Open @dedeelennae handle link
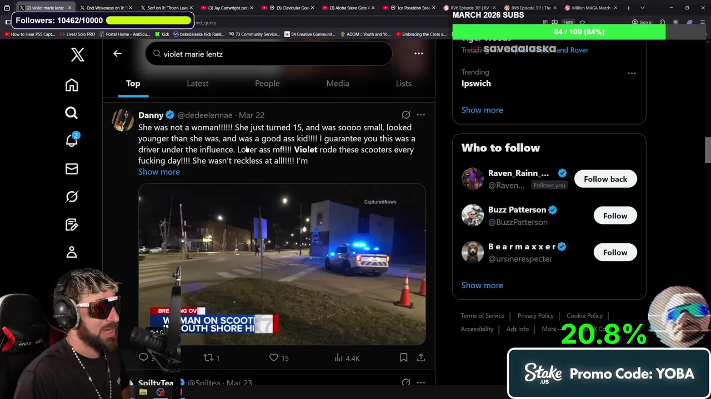 point(205,115)
